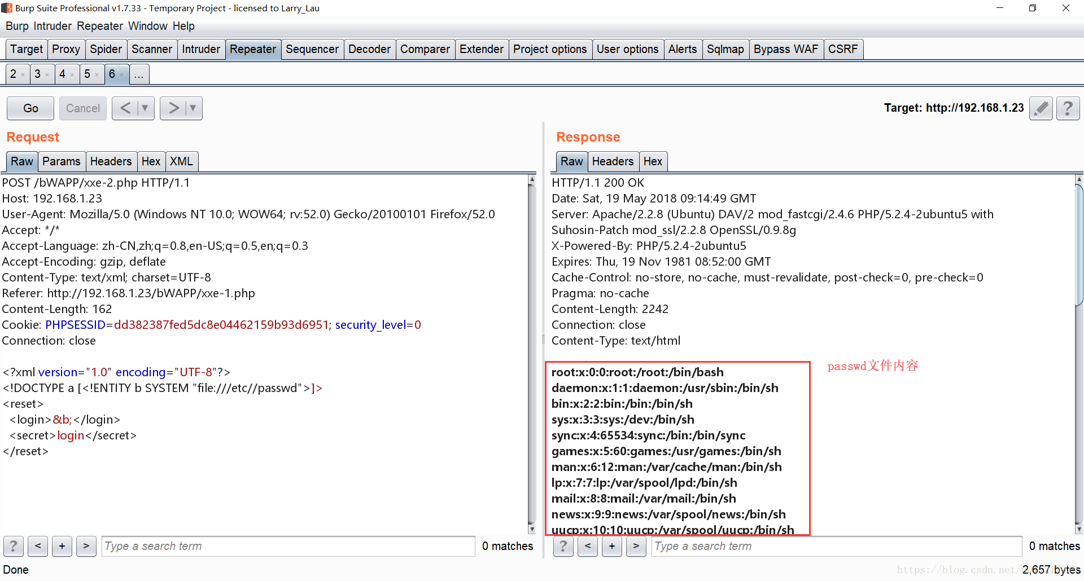
Task: Switch to the Intruder tool tab
Action: pos(201,50)
